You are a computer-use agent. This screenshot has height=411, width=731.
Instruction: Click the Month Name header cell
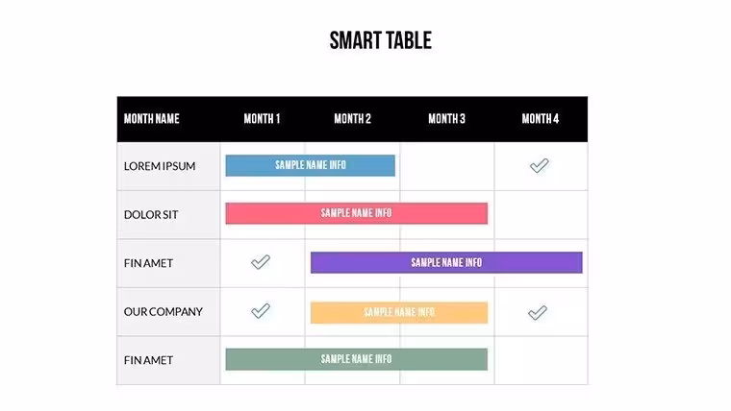(152, 119)
